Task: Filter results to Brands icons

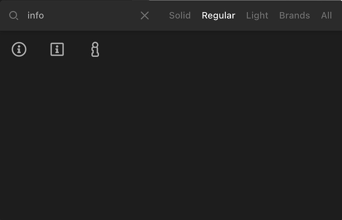Action: click(x=294, y=15)
